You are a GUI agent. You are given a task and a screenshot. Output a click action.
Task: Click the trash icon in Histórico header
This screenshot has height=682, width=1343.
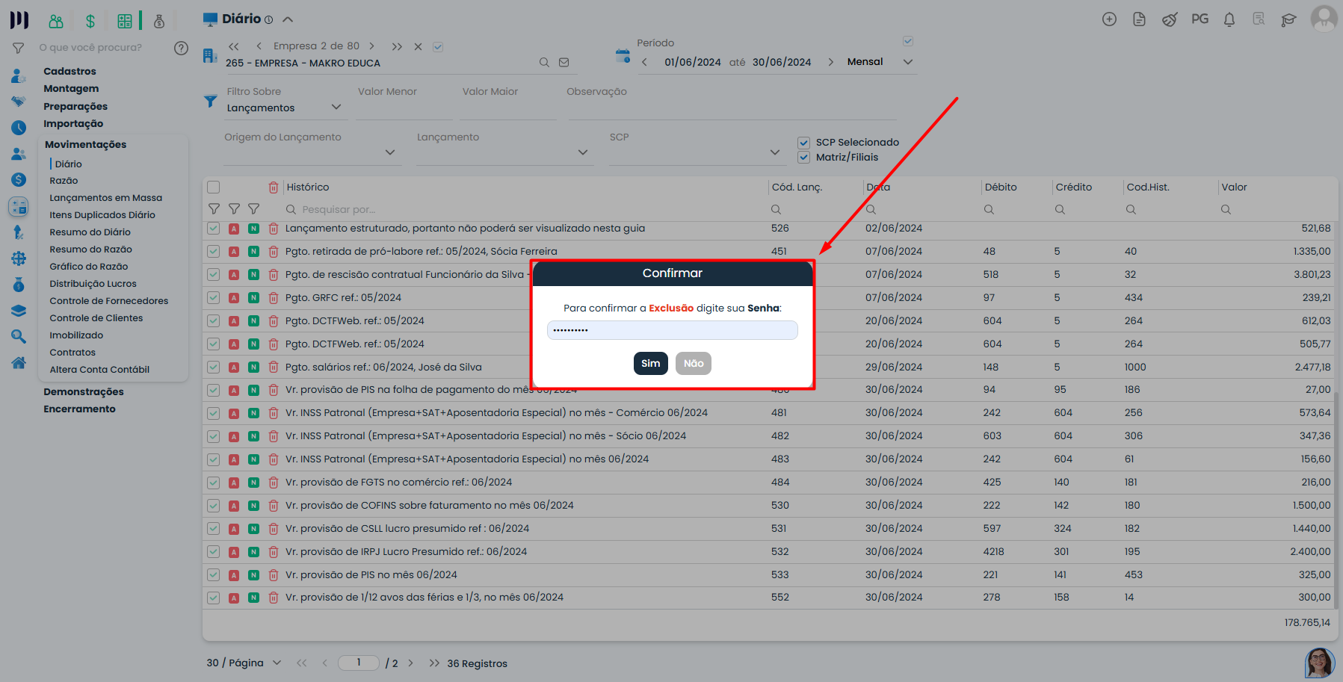coord(274,187)
